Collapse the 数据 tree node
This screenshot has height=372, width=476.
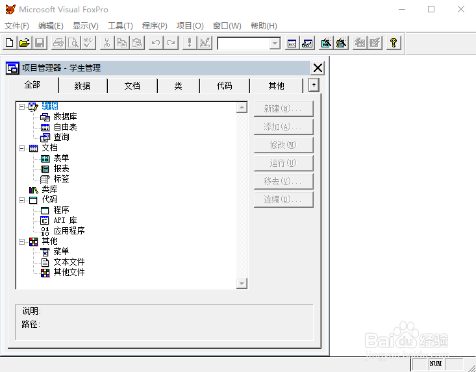(x=21, y=106)
